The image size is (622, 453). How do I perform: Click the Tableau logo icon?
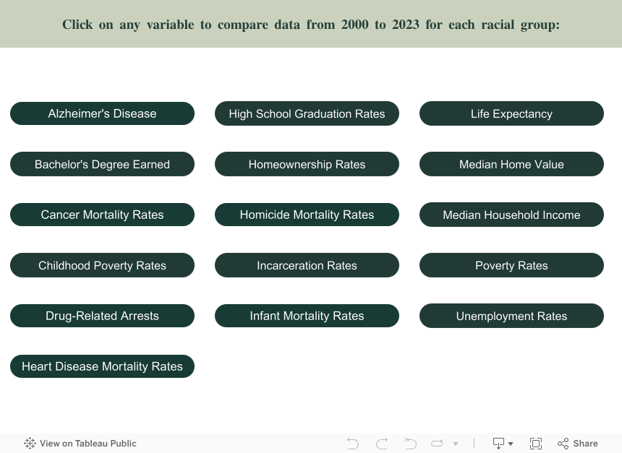point(30,444)
